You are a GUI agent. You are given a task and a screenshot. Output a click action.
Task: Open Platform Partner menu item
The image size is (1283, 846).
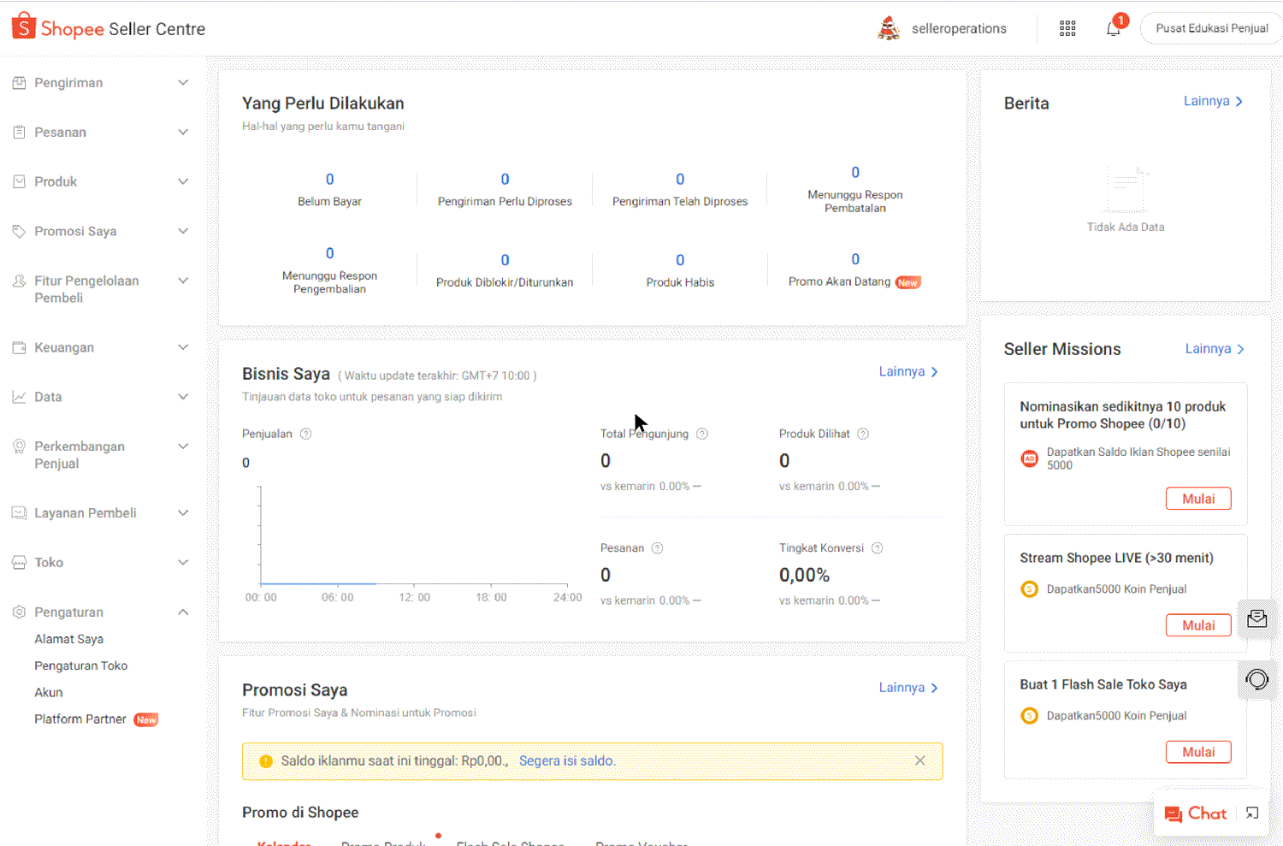pos(80,719)
